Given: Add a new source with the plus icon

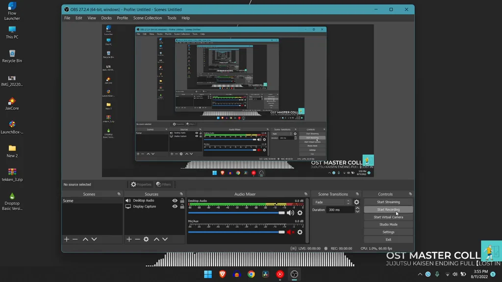Looking at the screenshot, I should (129, 239).
